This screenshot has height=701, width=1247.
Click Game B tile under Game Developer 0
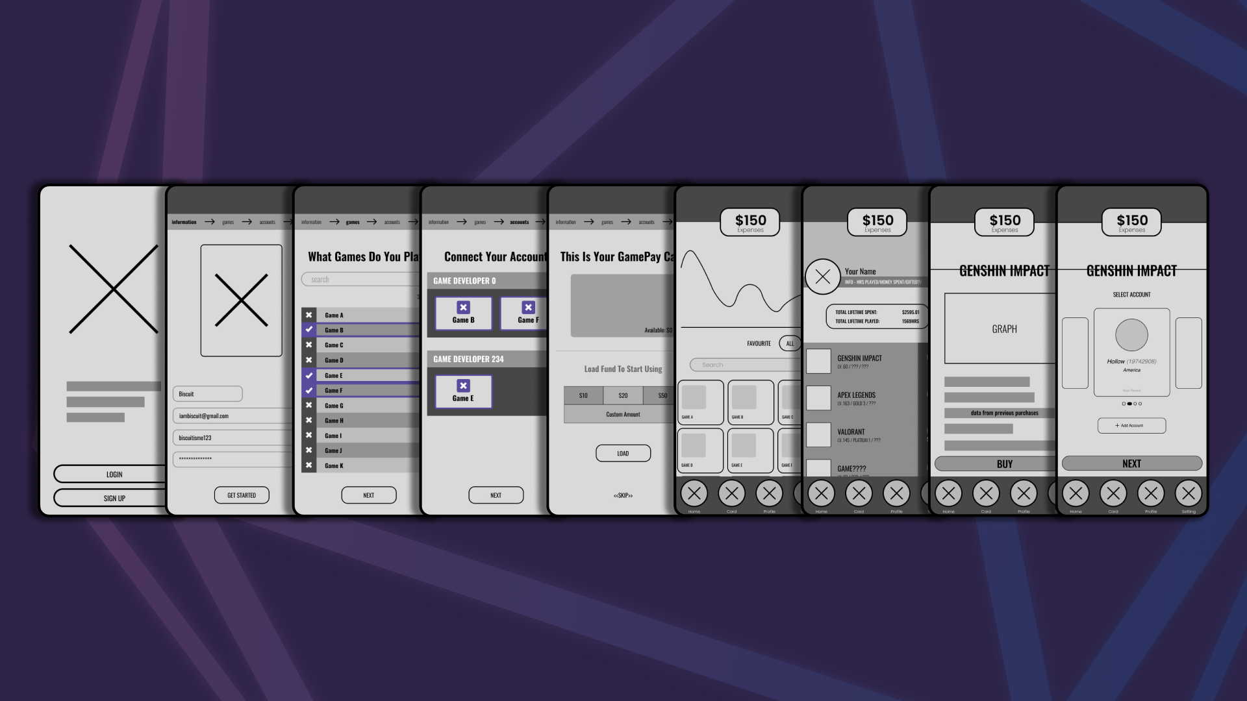(x=463, y=314)
